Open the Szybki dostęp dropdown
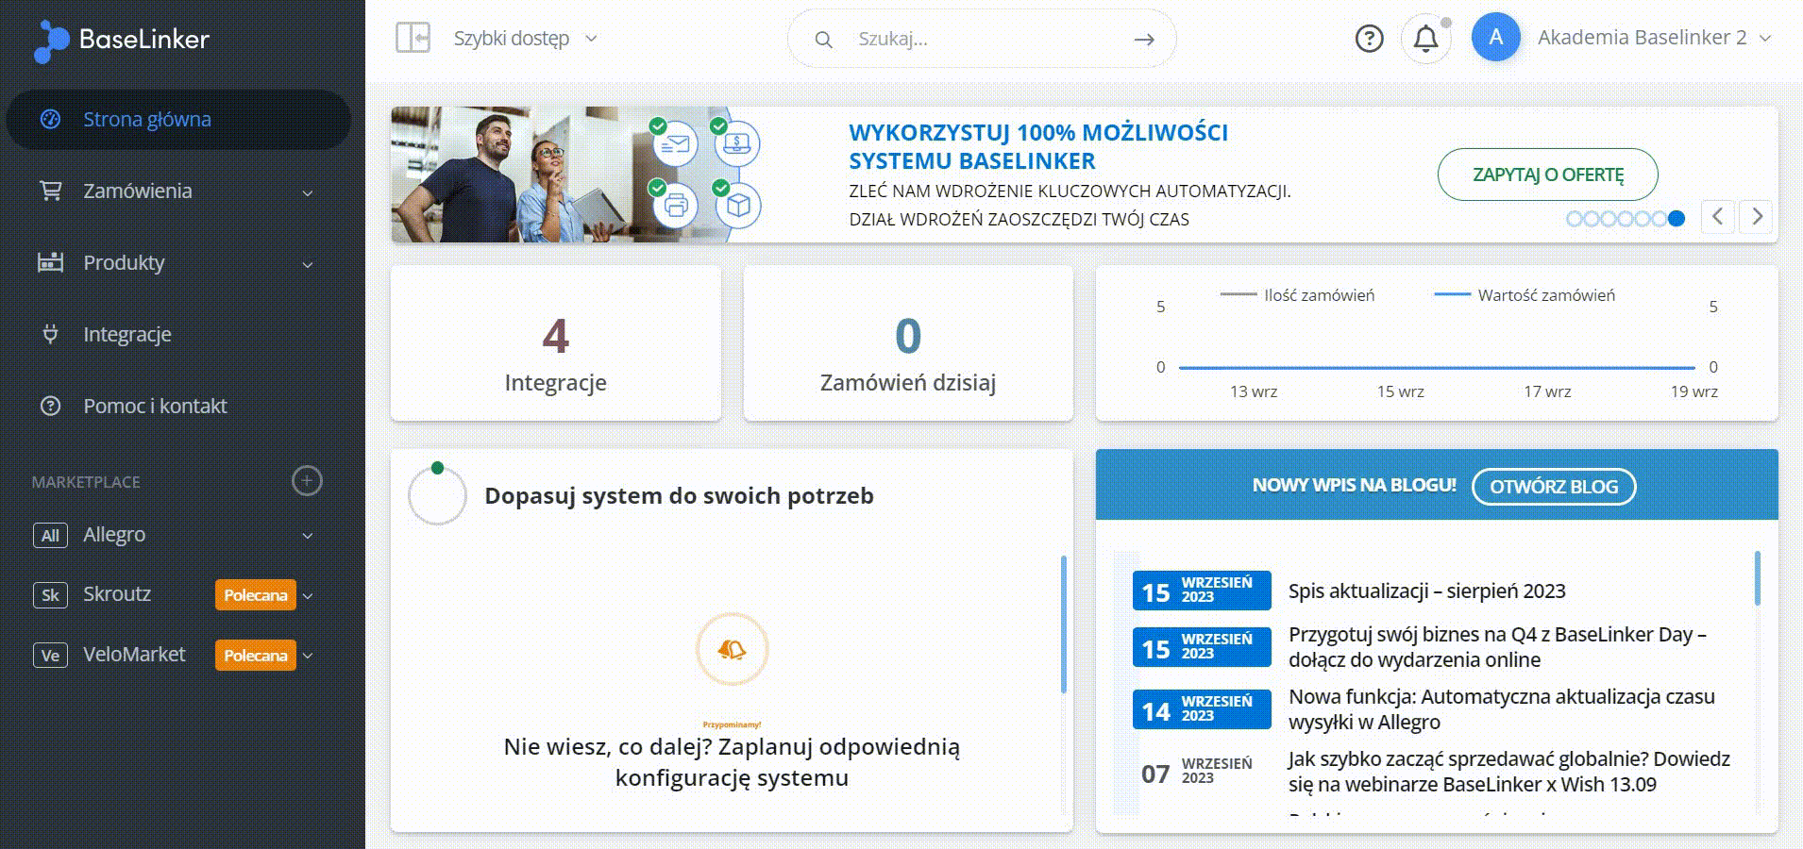The height and width of the screenshot is (849, 1803). 525,39
